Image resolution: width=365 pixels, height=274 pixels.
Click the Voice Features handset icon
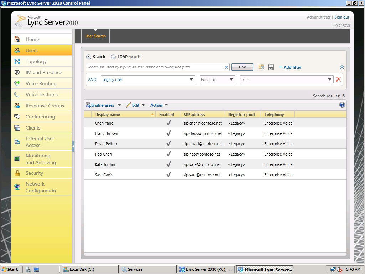coord(17,95)
